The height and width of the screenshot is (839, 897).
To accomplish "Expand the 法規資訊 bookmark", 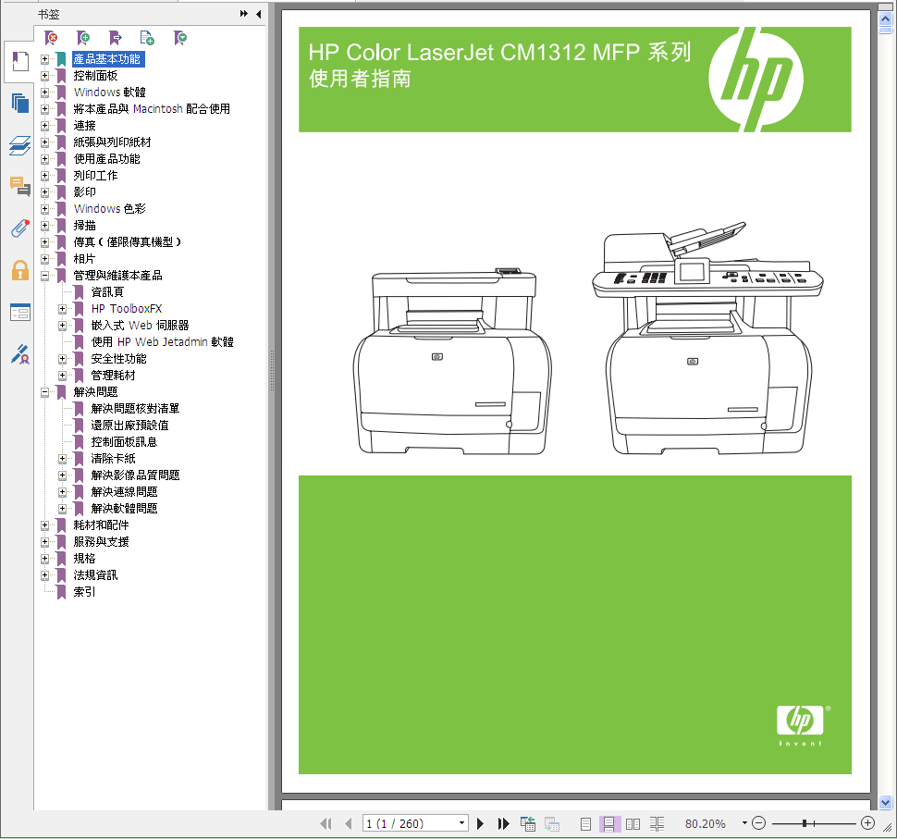I will point(44,575).
